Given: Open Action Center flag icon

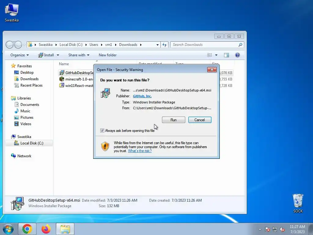Looking at the screenshot, I should coord(267,229).
